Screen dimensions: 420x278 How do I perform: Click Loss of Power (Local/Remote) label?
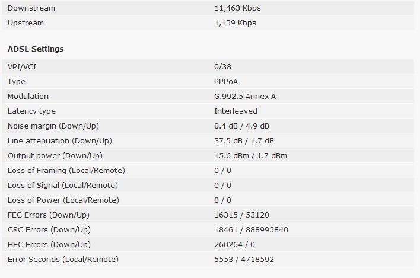coord(63,200)
